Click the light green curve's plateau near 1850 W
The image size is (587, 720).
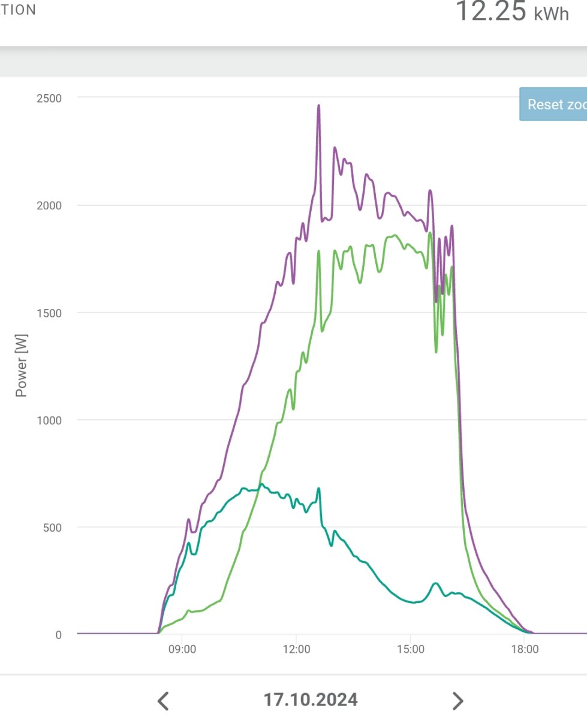pos(394,236)
